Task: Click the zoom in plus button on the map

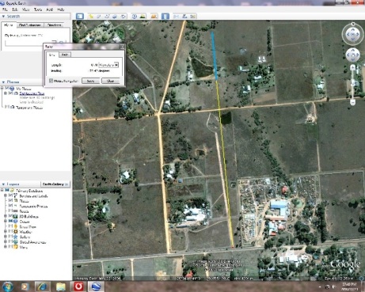Action: tap(352, 68)
